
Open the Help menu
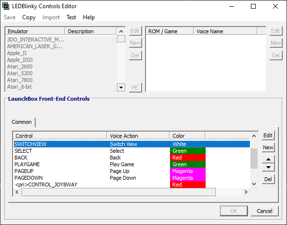[89, 17]
